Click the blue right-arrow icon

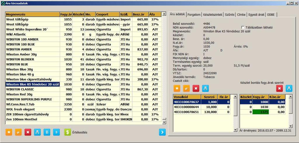point(162,132)
